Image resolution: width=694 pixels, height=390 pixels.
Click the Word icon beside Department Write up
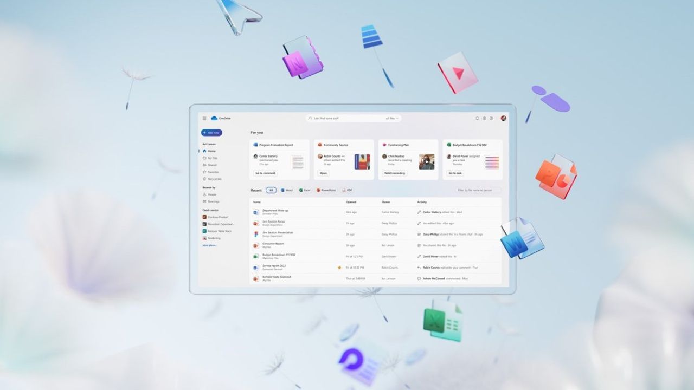point(256,212)
